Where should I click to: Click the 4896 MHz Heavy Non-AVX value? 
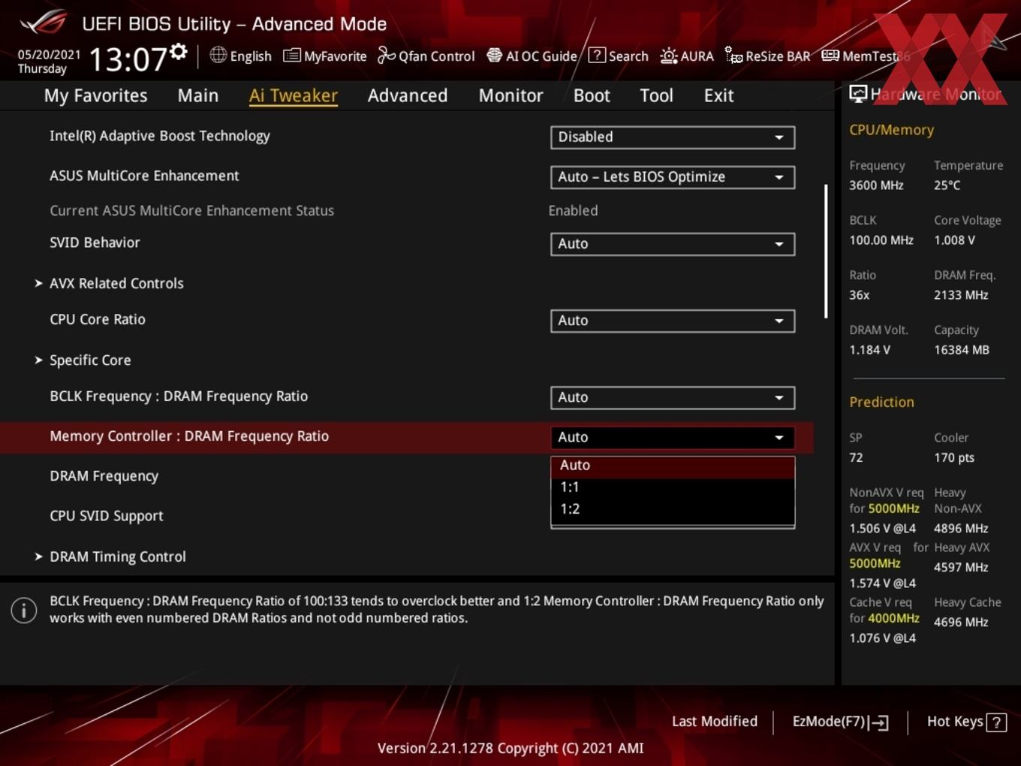961,529
